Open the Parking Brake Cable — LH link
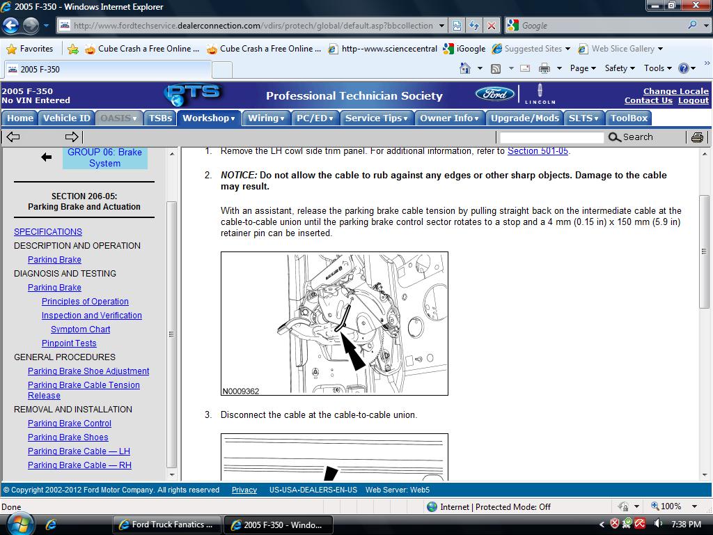713x535 pixels. (79, 451)
